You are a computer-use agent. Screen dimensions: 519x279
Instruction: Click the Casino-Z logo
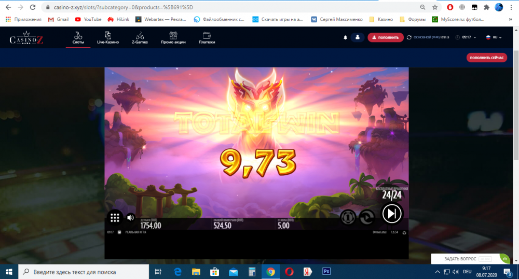pos(26,38)
